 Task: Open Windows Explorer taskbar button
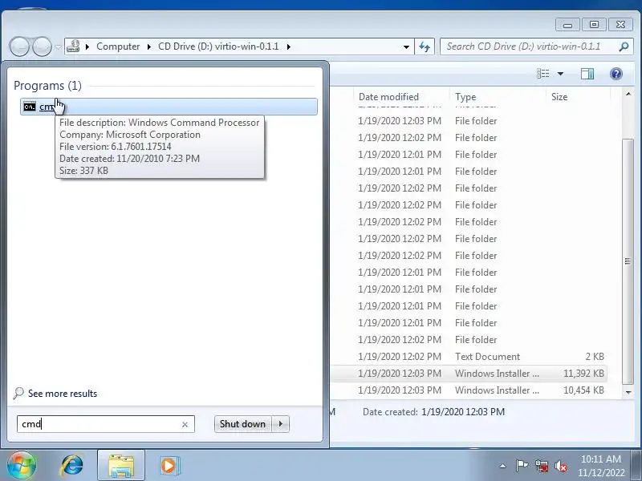coord(121,466)
